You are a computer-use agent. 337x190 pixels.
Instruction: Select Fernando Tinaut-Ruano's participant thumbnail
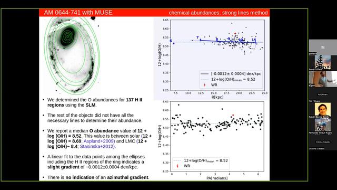point(323,126)
